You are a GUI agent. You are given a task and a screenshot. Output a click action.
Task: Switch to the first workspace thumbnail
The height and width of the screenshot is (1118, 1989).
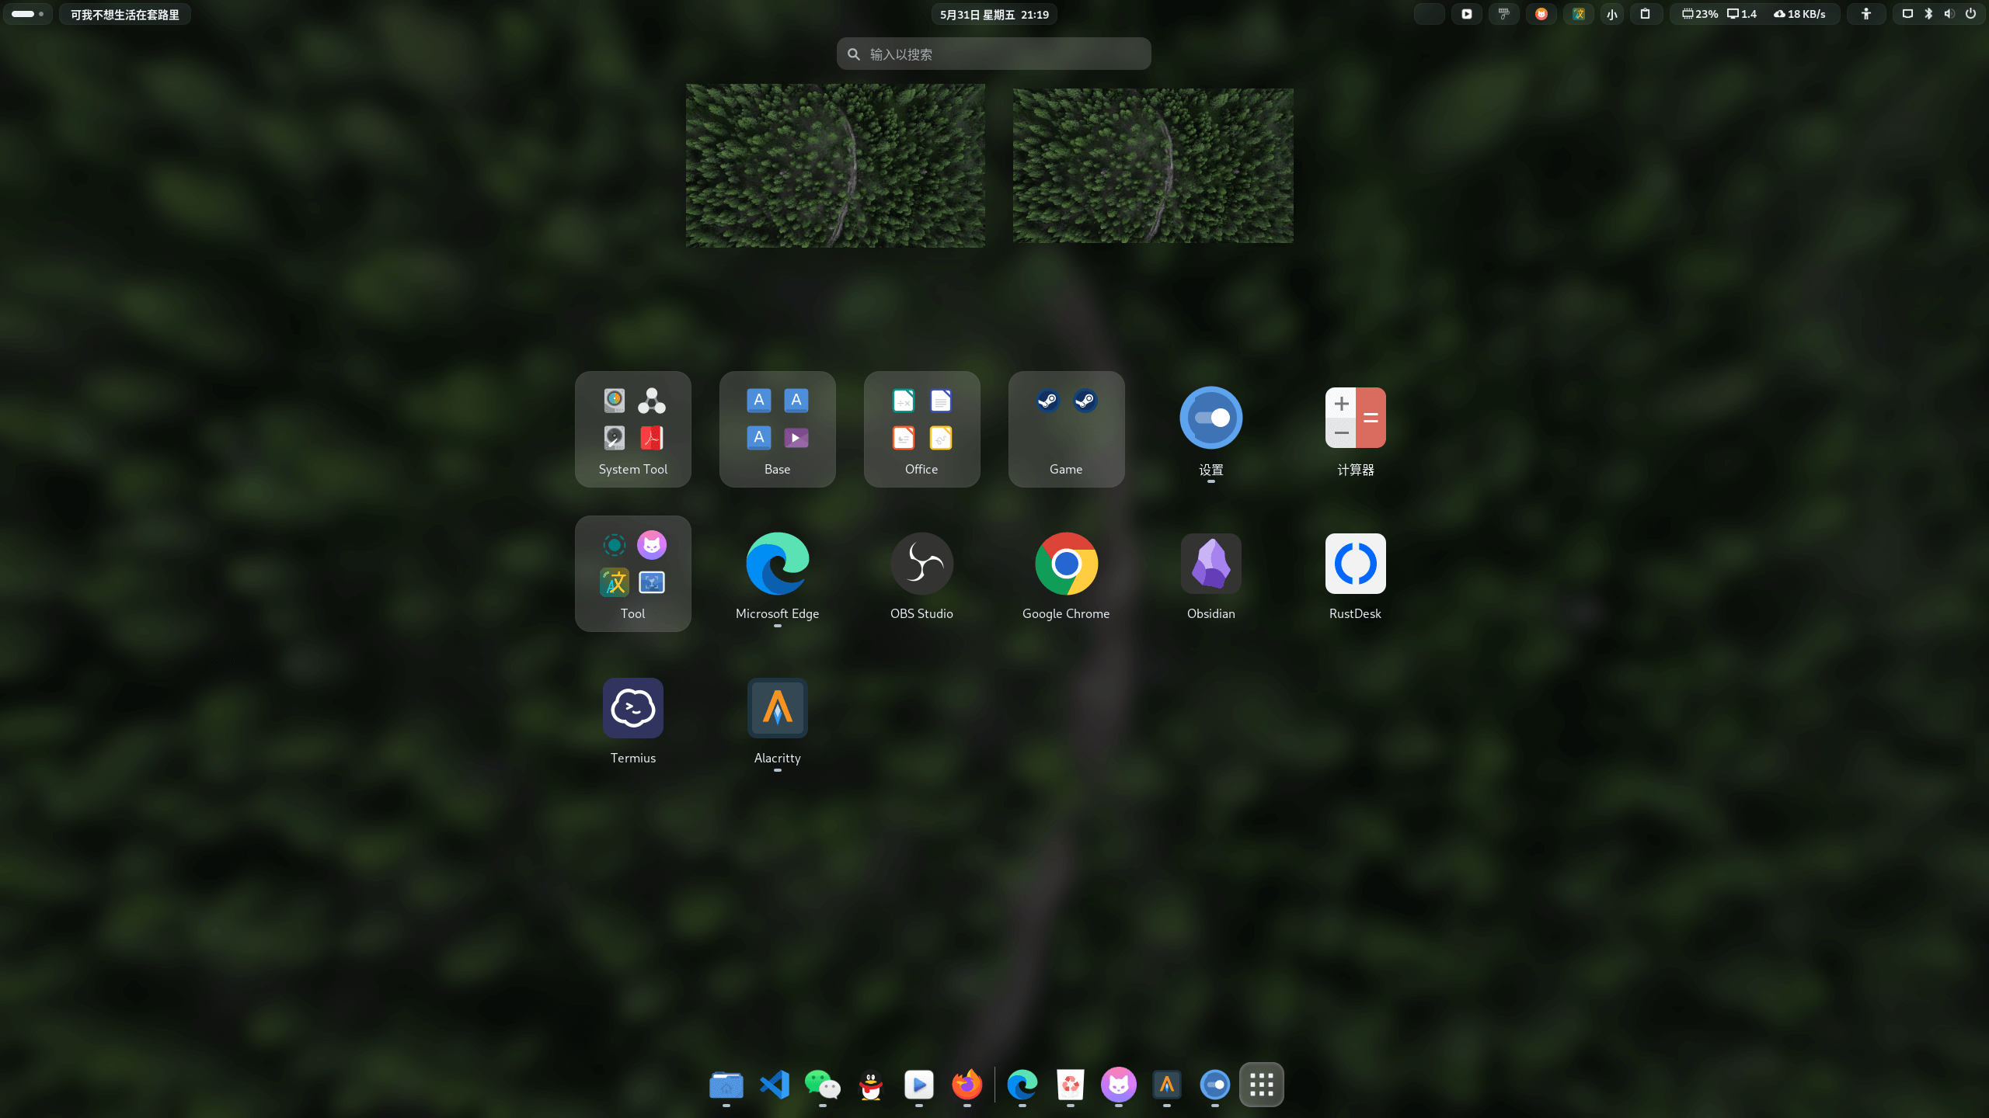[835, 165]
